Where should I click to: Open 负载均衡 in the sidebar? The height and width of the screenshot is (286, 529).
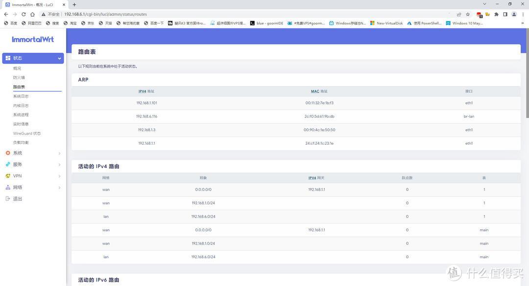pos(21,142)
